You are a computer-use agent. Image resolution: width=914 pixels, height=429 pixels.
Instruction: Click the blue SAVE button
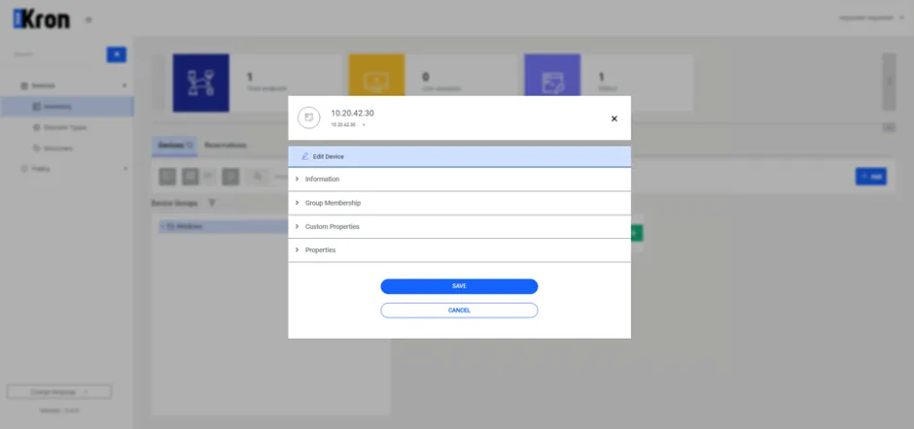(x=459, y=286)
